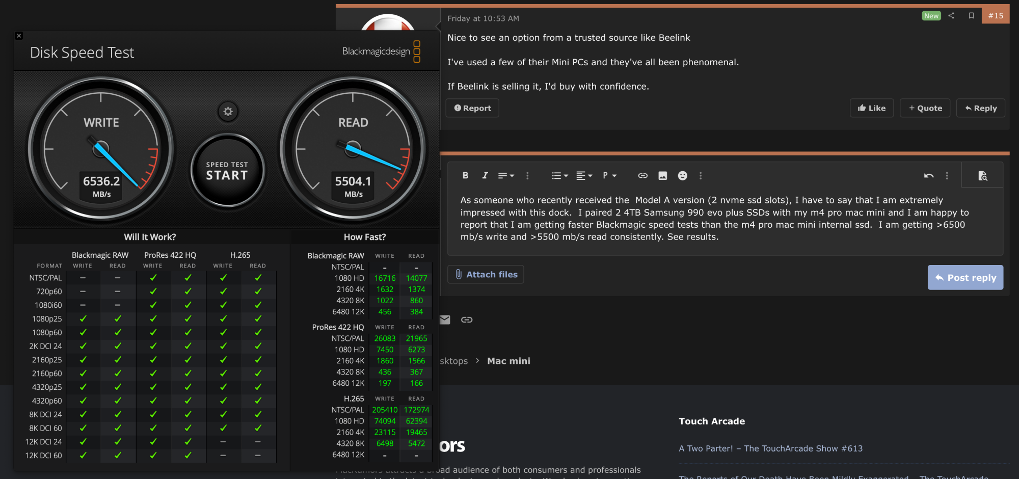Insert an image using the editor toolbar

[662, 175]
